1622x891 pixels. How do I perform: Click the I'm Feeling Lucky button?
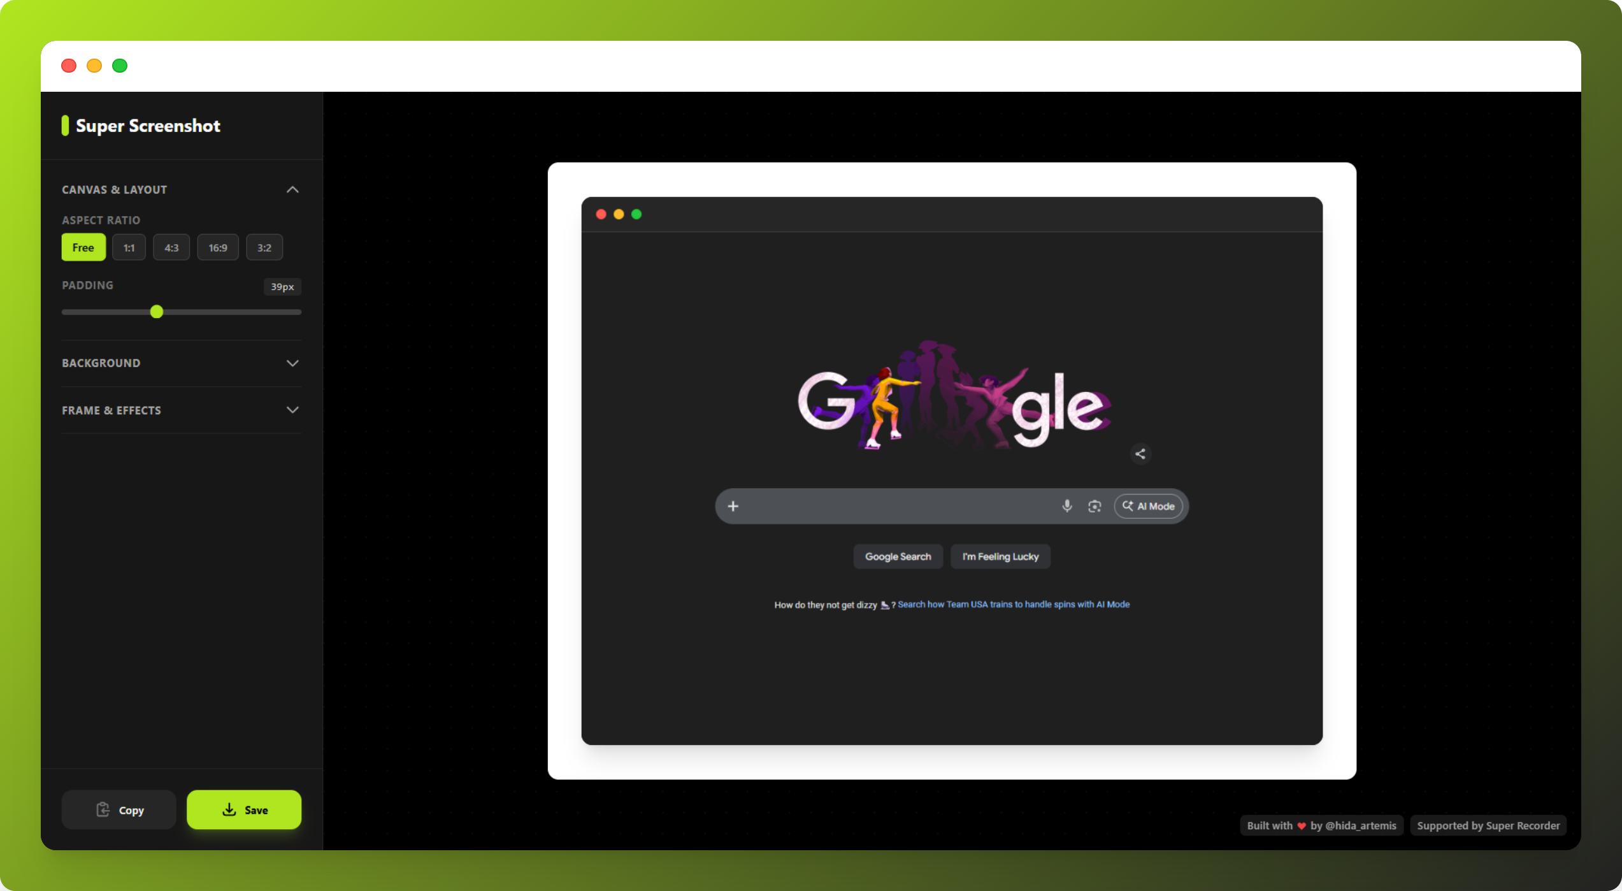(x=1000, y=556)
